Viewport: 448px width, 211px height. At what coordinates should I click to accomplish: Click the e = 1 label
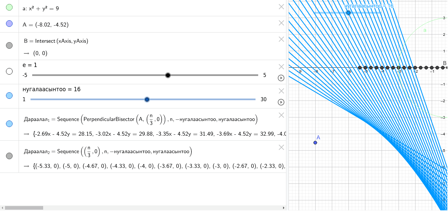30,65
